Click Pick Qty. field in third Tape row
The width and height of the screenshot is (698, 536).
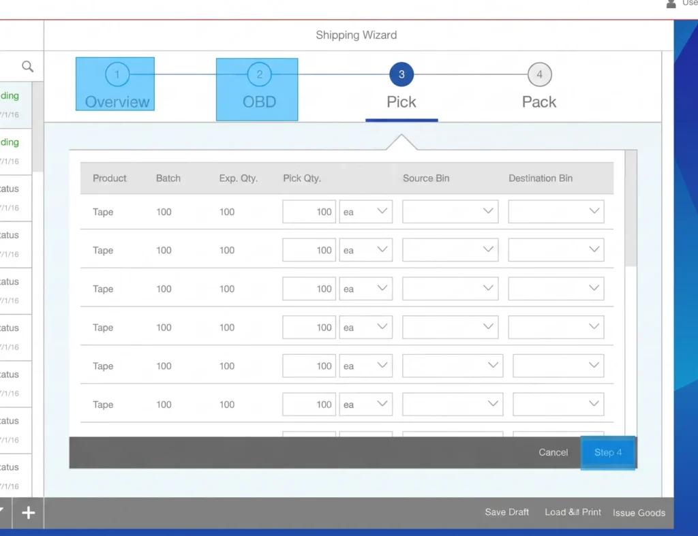click(309, 289)
